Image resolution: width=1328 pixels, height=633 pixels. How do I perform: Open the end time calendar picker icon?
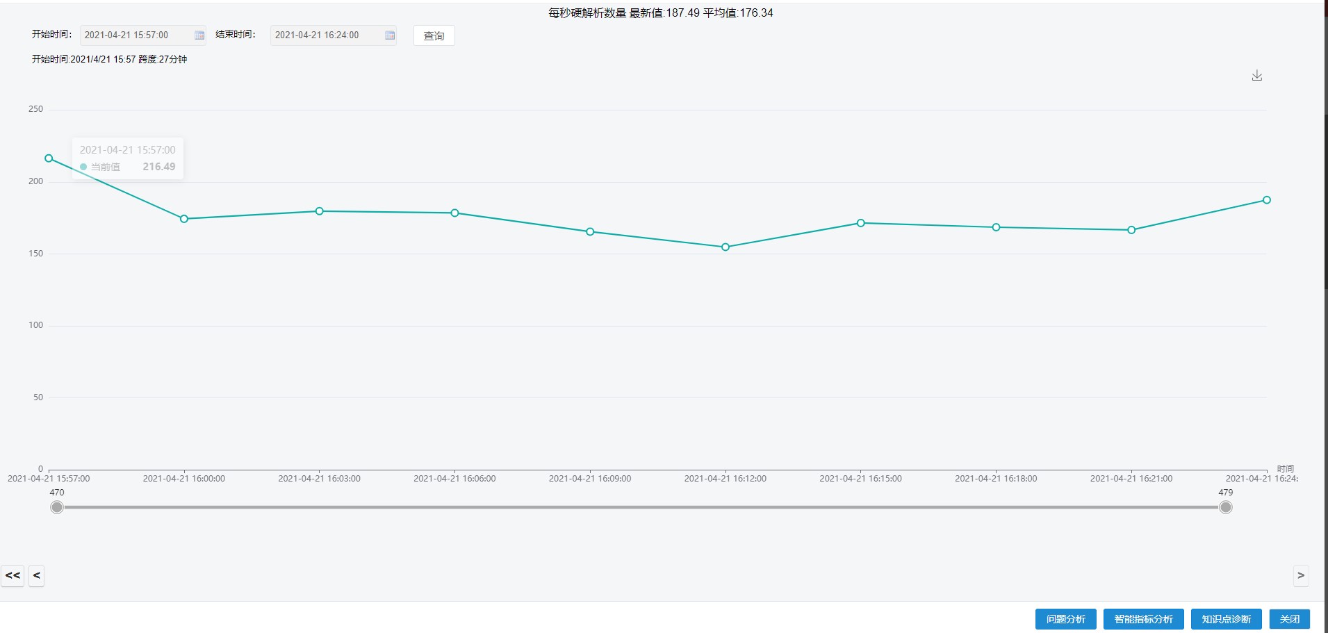390,35
